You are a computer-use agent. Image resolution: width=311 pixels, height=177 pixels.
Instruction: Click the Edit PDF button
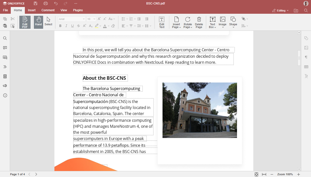(25, 22)
